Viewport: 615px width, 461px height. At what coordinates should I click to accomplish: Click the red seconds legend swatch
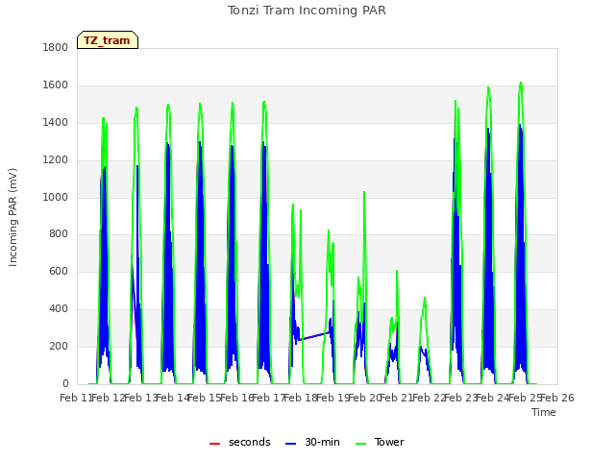coord(215,444)
